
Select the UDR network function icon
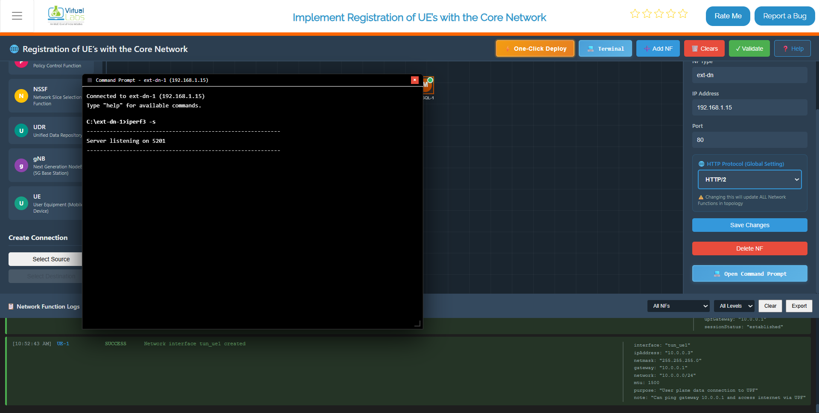[x=21, y=131]
